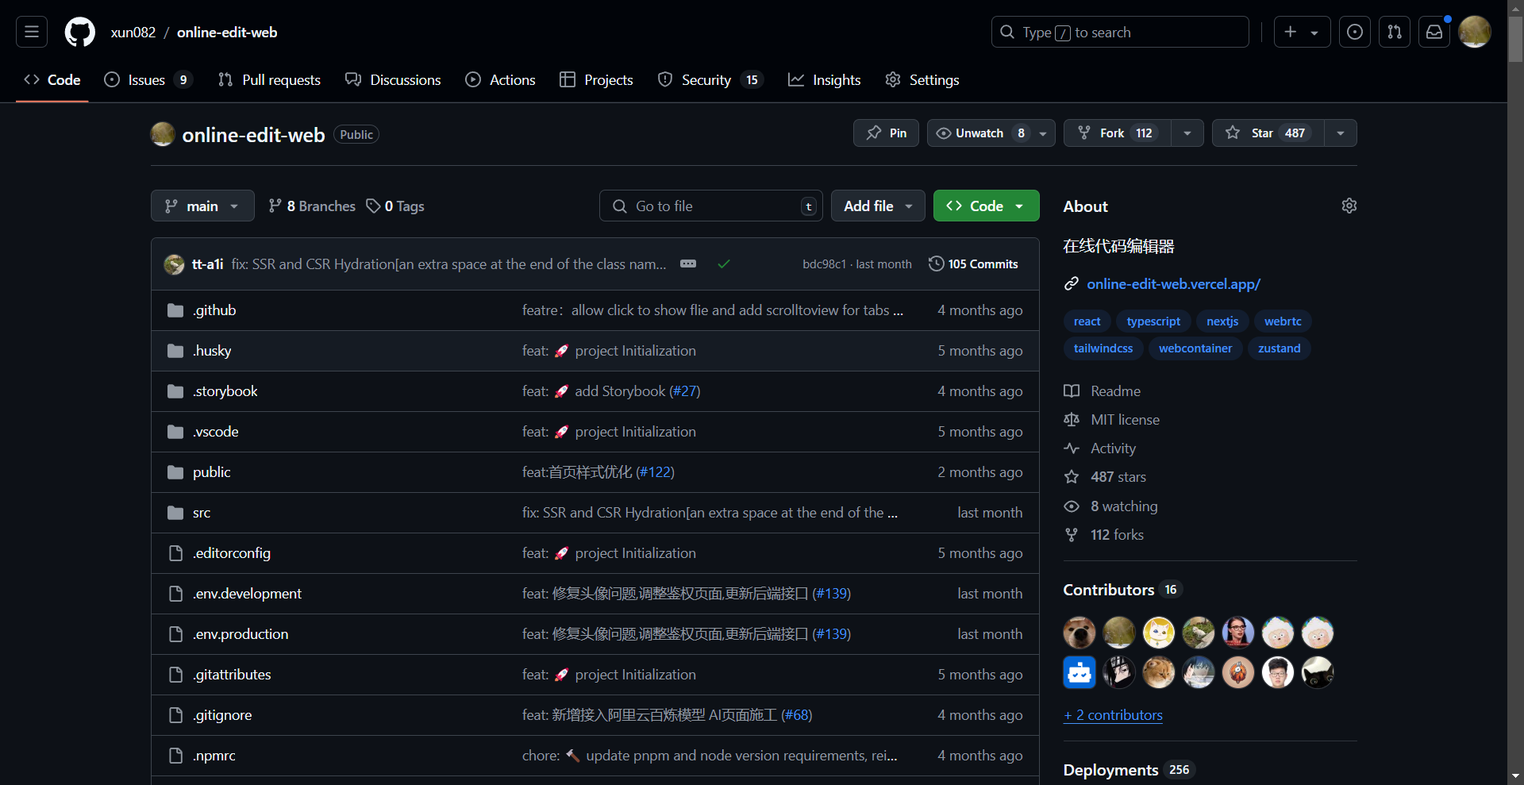Expand the Fork options dropdown arrow
The image size is (1524, 785).
1187,133
